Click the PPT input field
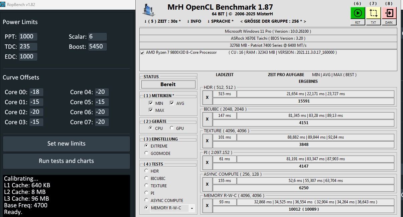The image size is (403, 217). 28,37
